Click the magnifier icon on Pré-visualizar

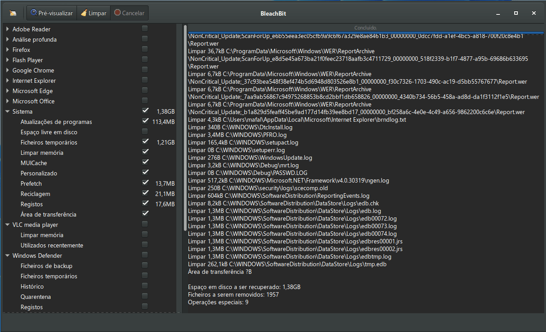(x=34, y=13)
